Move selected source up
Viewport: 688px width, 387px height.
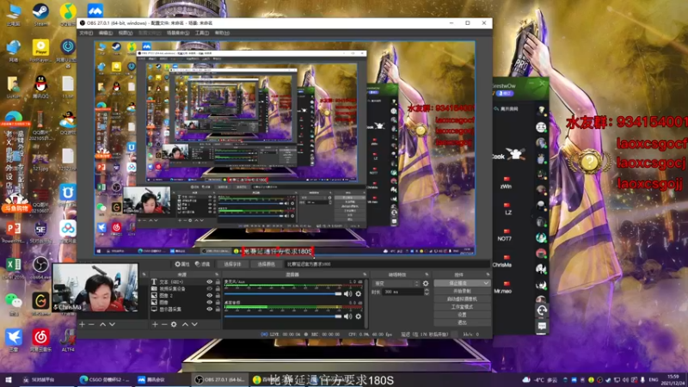pyautogui.click(x=185, y=324)
